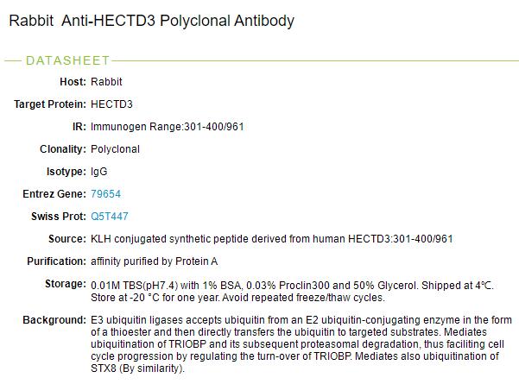Click the DATASHEET section heading
Image resolution: width=519 pixels, height=384 pixels.
pos(68,60)
